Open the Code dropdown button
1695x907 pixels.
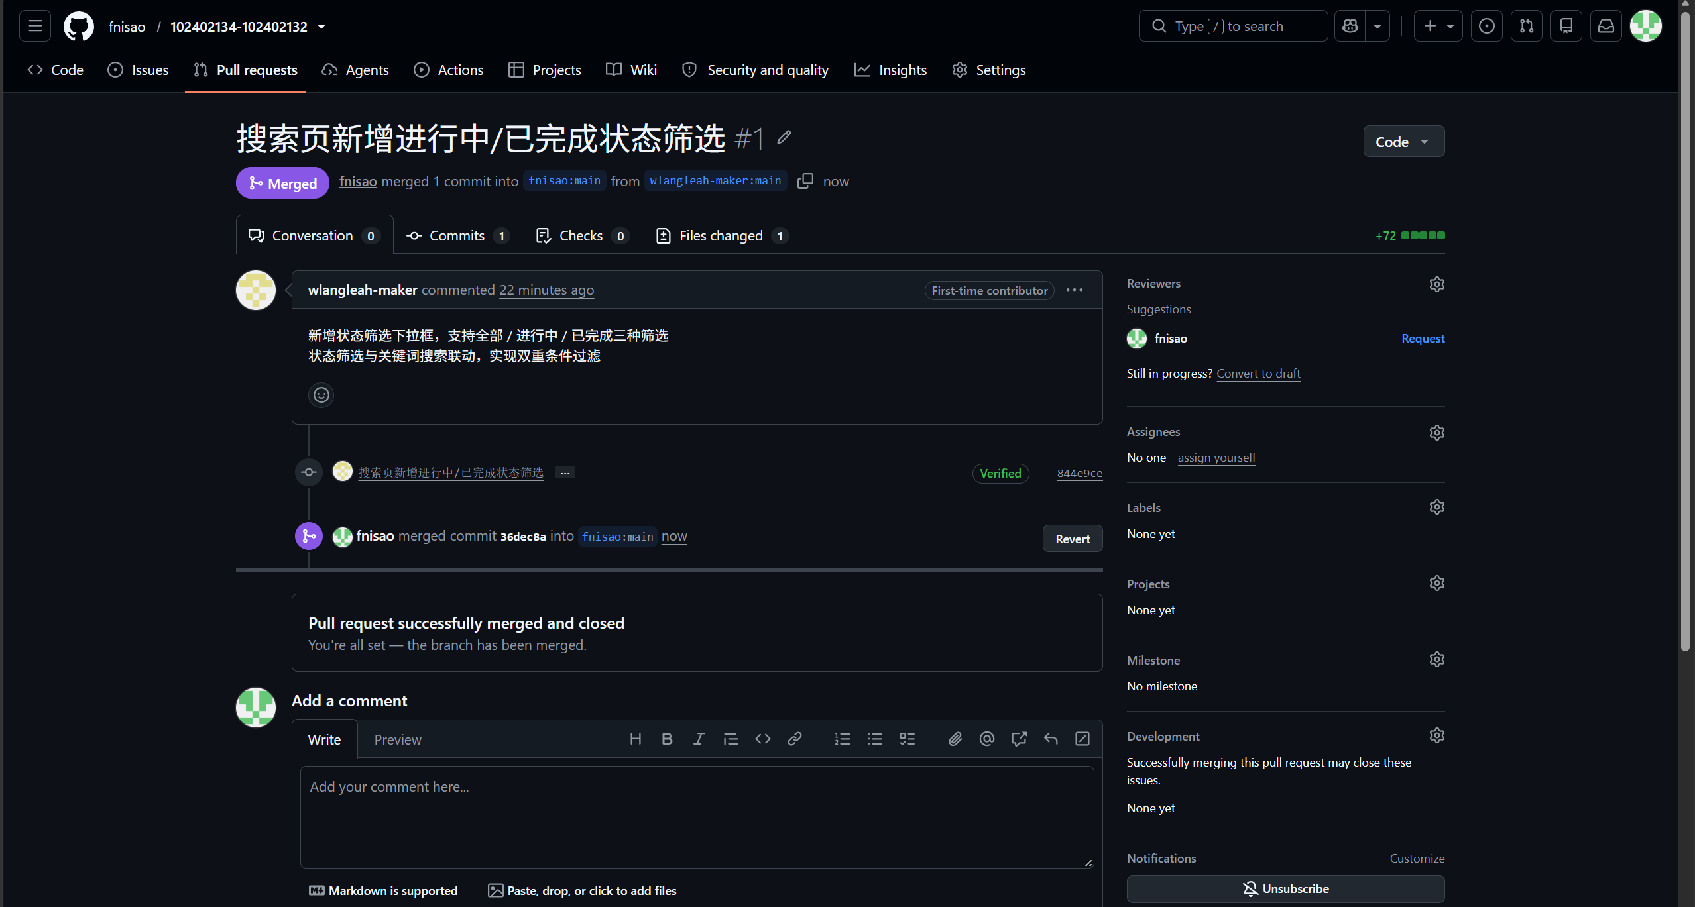[1403, 142]
